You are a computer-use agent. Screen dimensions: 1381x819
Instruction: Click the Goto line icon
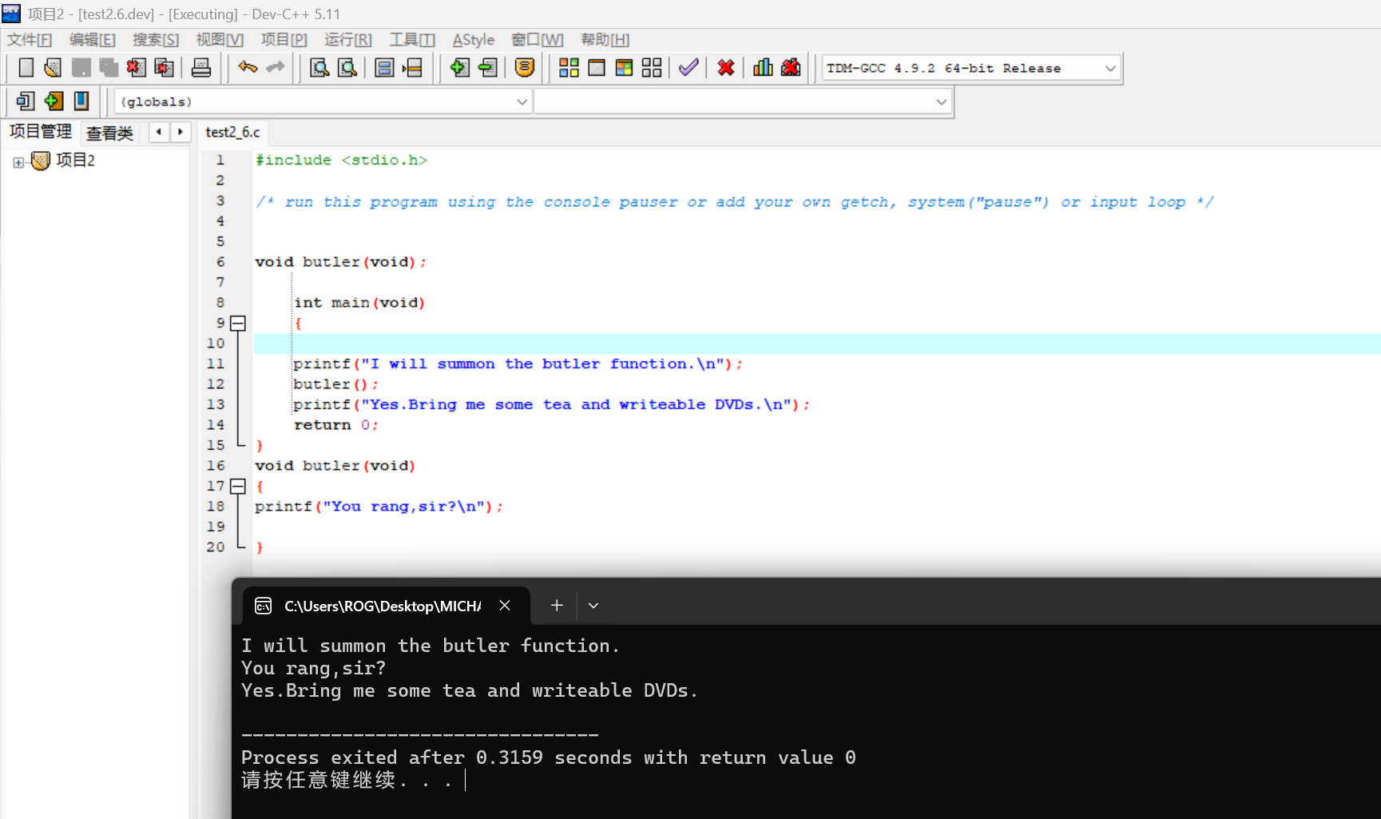pos(412,68)
